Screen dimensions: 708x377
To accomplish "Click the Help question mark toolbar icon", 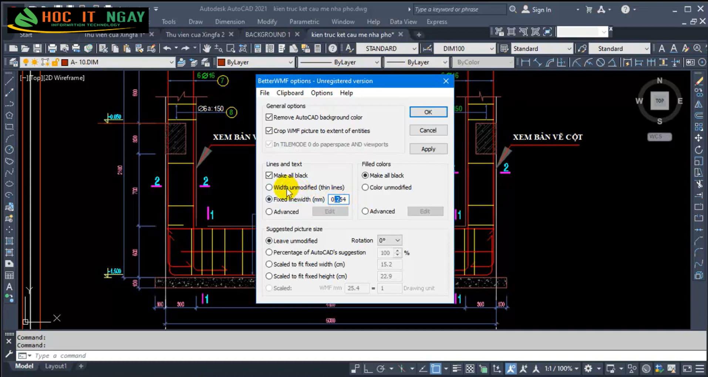I will click(x=333, y=48).
